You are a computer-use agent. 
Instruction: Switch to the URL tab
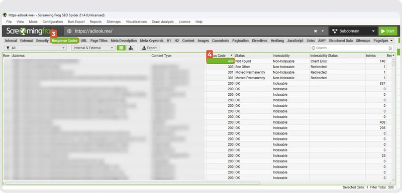(x=83, y=41)
